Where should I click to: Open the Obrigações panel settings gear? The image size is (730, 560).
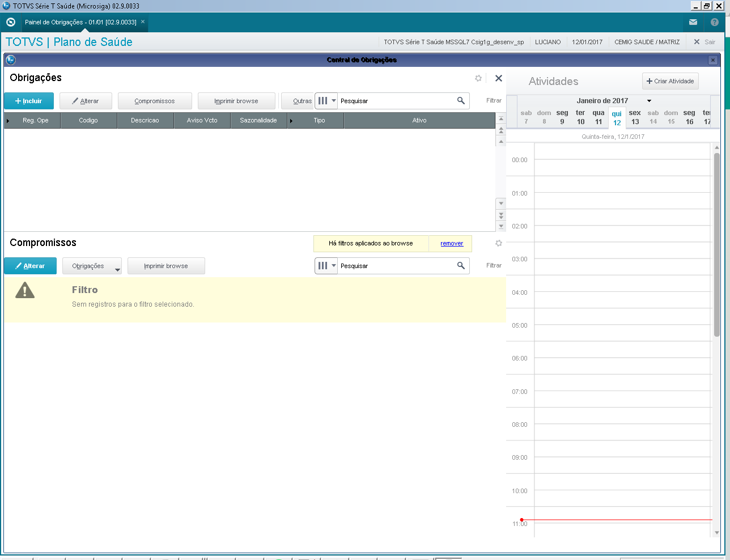478,78
